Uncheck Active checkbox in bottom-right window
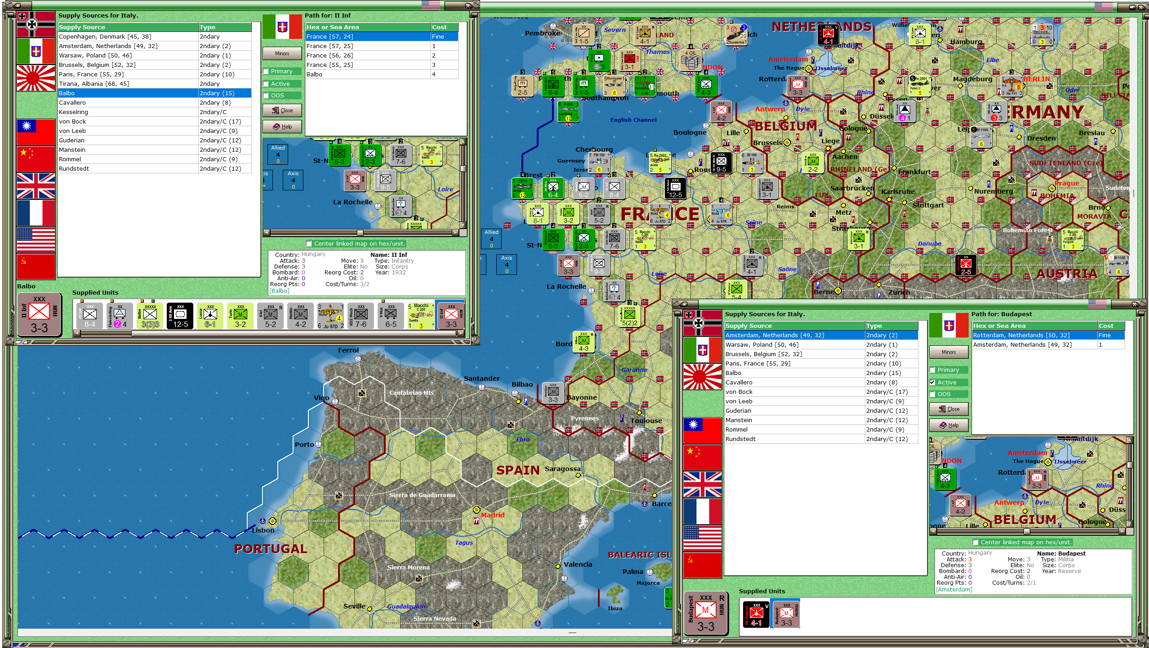Screen dimensions: 1149x648 pyautogui.click(x=933, y=383)
